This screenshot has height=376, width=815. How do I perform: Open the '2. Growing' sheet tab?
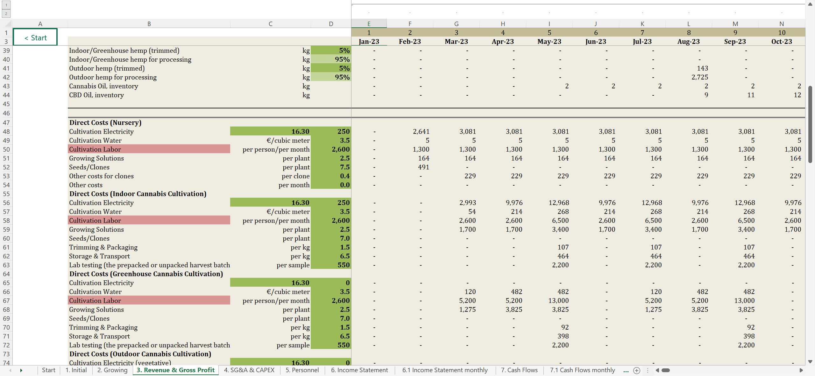click(x=112, y=370)
